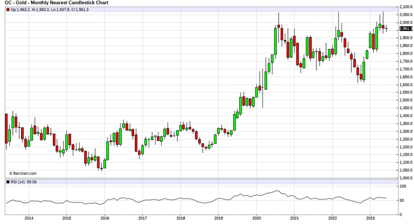Click the 1,250.0 price axis label
The image size is (414, 224).
pos(406,139)
